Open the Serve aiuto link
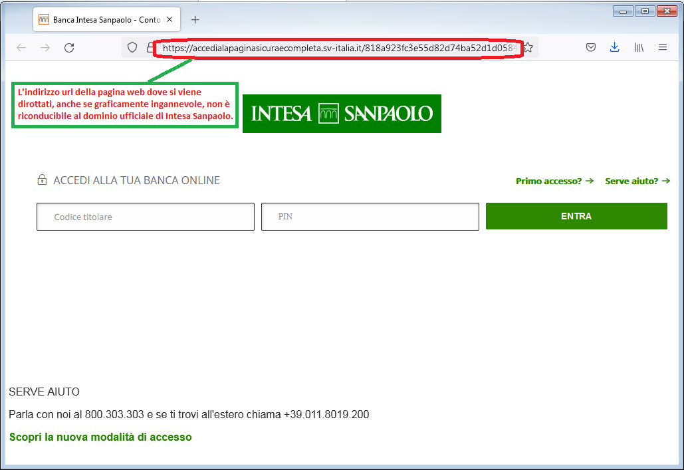Screen dimensions: 684x470 [x=637, y=181]
